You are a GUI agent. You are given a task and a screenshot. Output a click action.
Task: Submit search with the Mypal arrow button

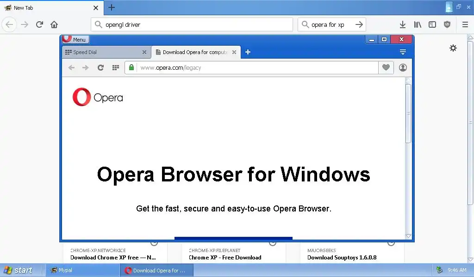(359, 24)
